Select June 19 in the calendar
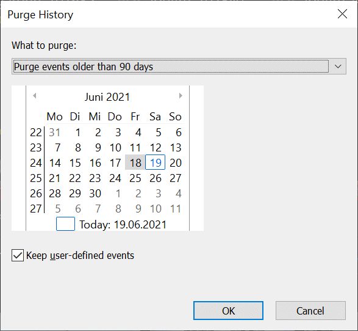Screen dimensions: 358x331 [x=156, y=162]
